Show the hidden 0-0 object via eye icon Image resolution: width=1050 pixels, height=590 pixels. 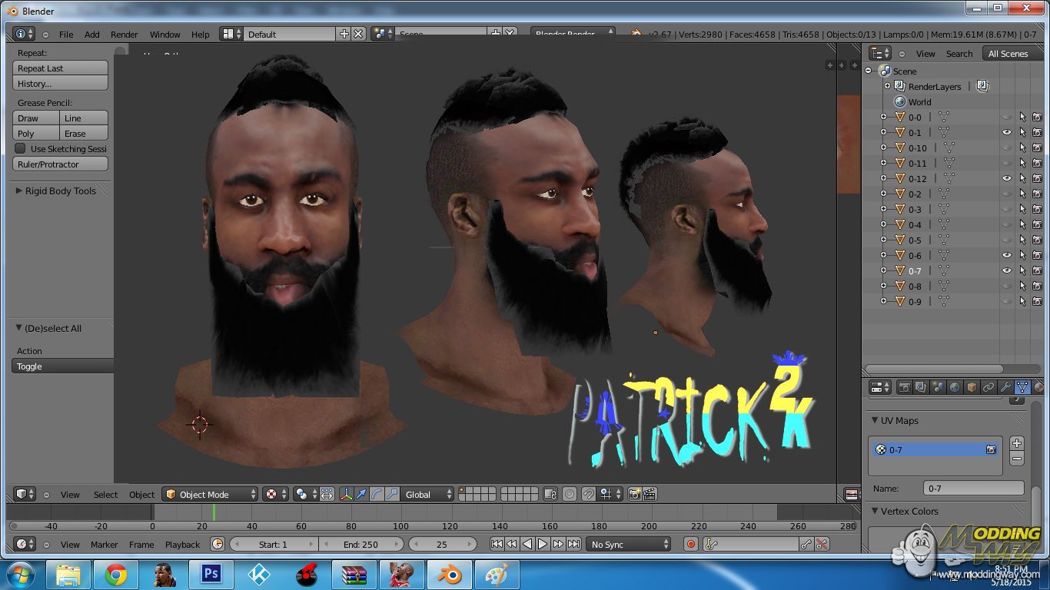[1006, 118]
